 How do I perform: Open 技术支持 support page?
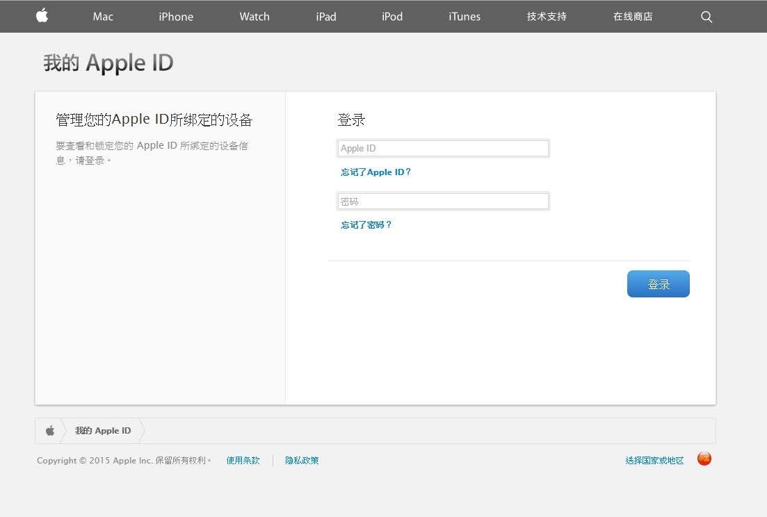click(x=547, y=17)
